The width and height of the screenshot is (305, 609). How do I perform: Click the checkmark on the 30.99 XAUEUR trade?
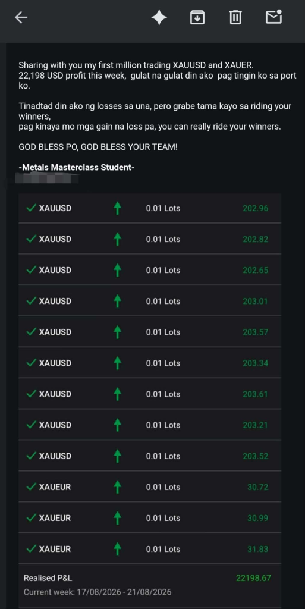31,518
